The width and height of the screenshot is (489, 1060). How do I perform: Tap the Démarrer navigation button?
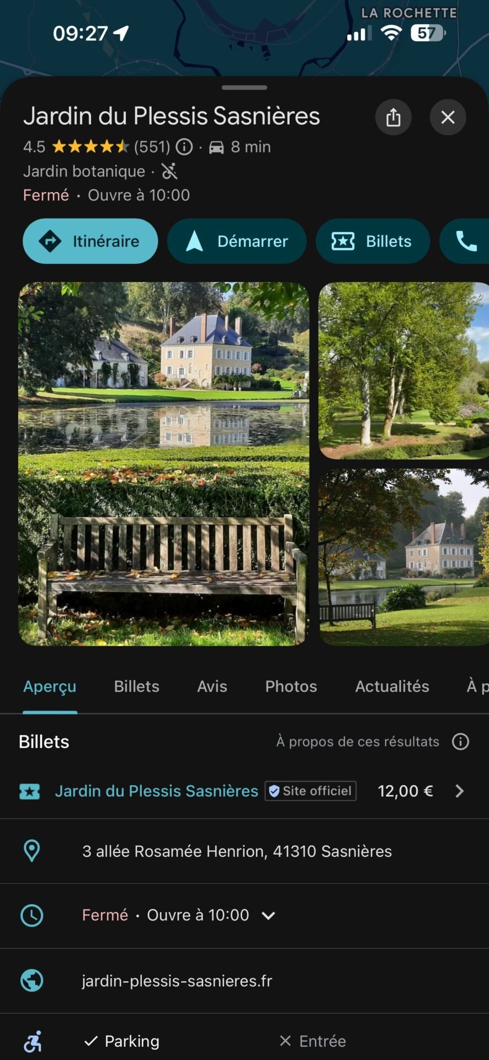(237, 241)
